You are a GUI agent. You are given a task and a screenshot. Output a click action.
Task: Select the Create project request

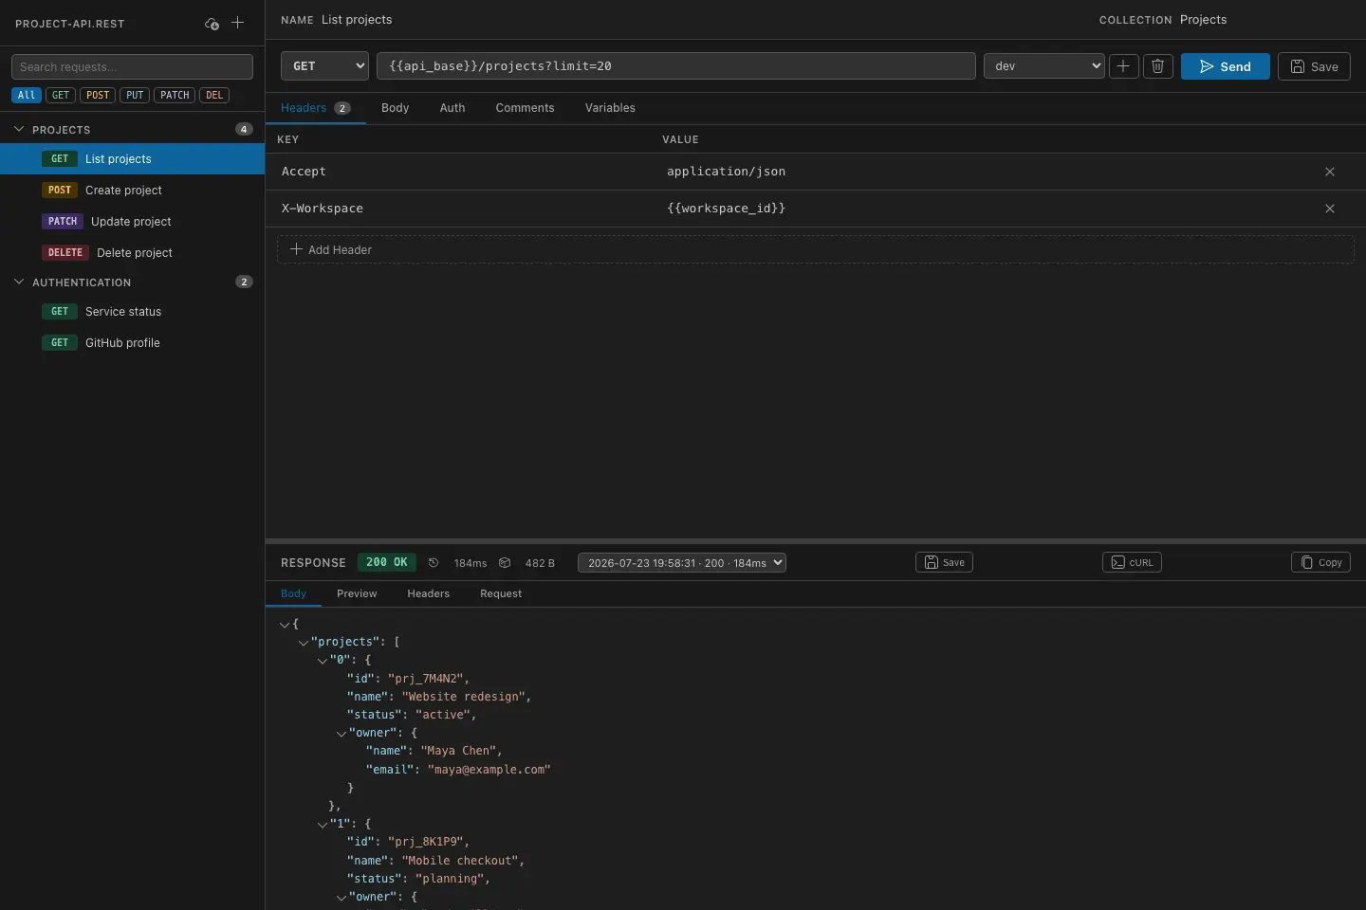pos(132,191)
